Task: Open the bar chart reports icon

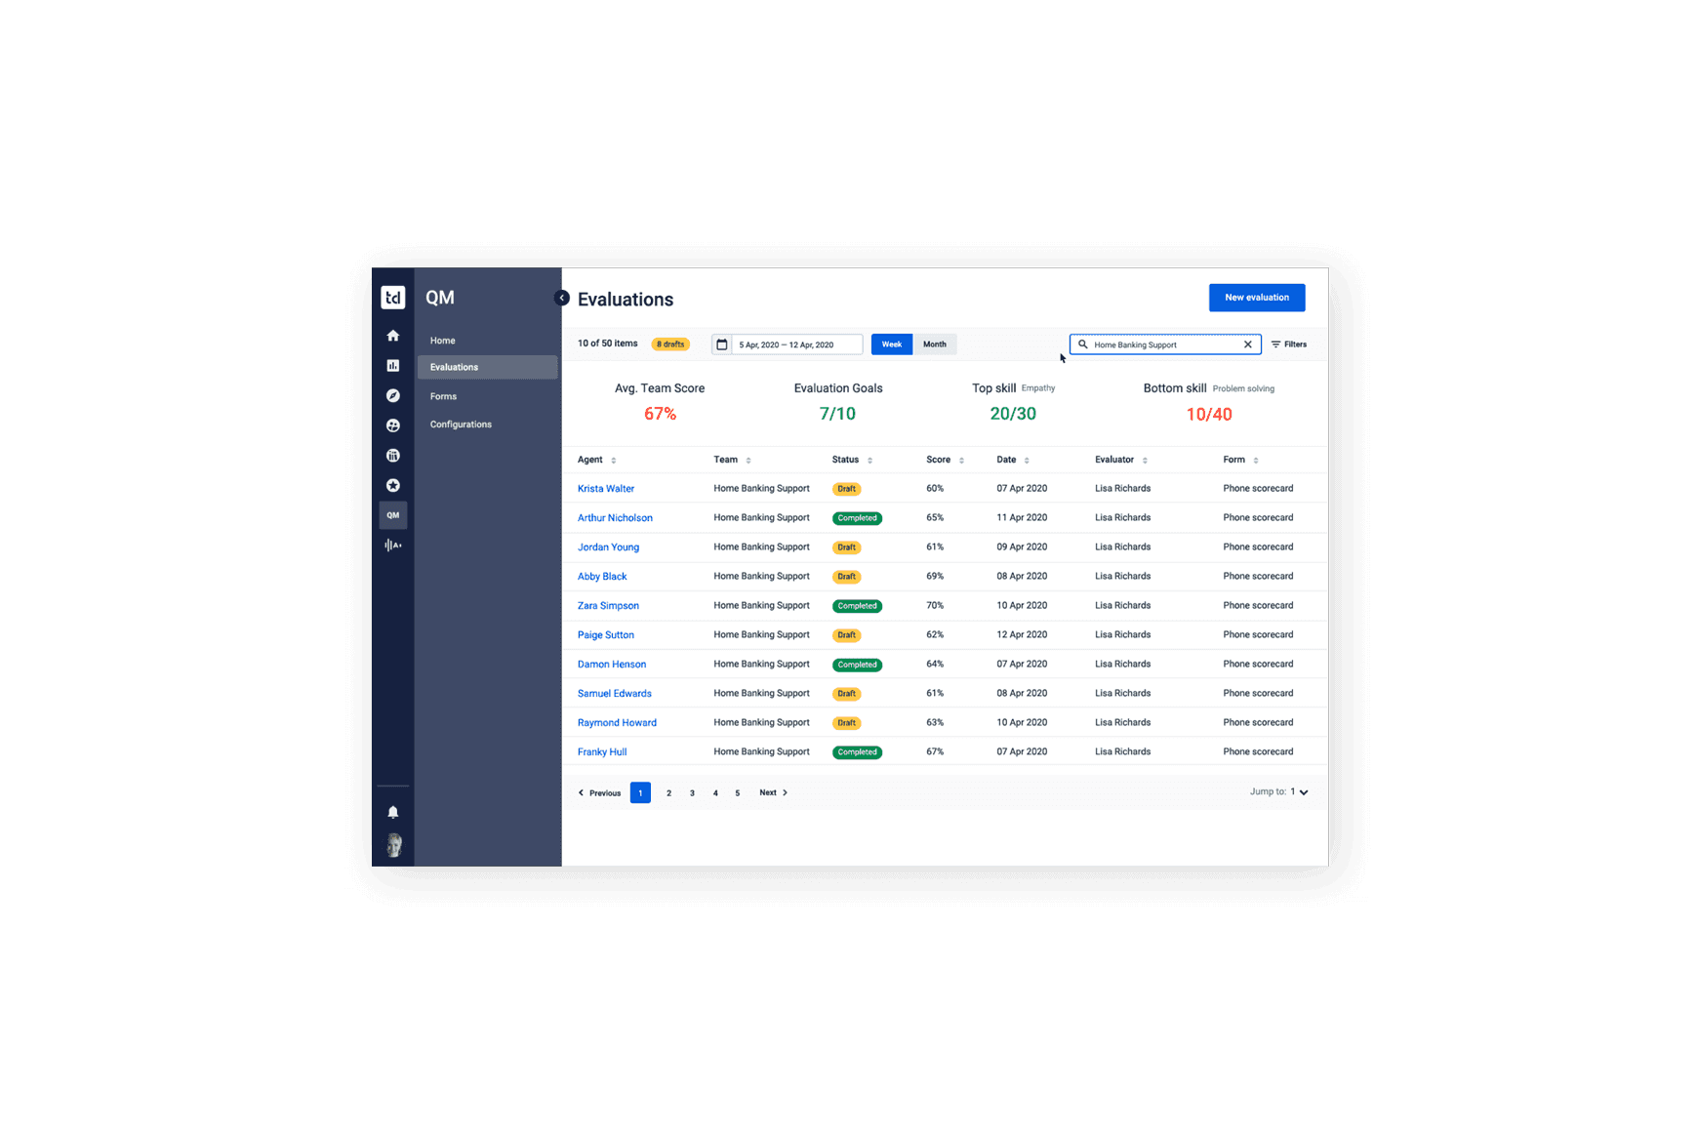Action: (392, 366)
